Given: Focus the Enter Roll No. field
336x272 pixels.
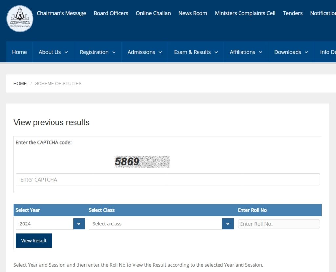Looking at the screenshot, I should click(x=279, y=224).
